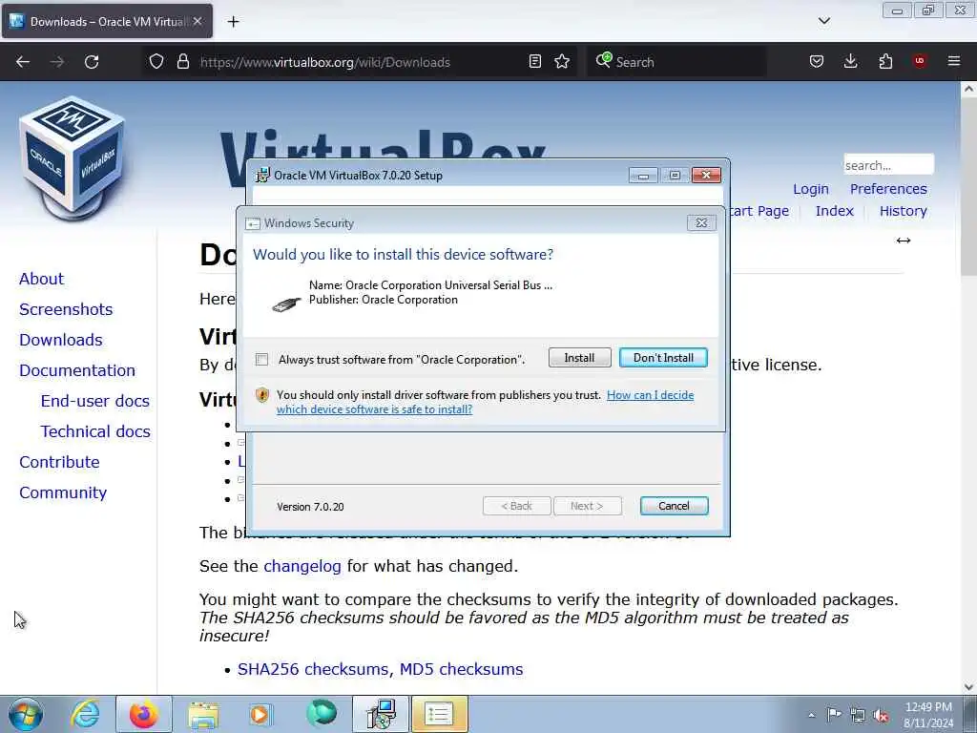The image size is (977, 733).
Task: Open the network tray icon
Action: click(858, 715)
